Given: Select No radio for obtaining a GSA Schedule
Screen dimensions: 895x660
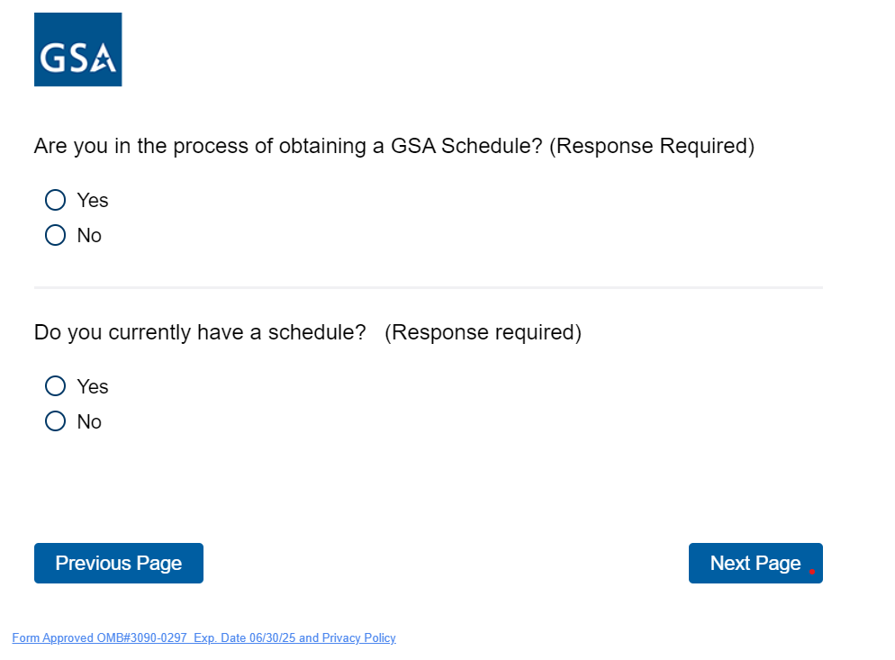Looking at the screenshot, I should click(55, 235).
